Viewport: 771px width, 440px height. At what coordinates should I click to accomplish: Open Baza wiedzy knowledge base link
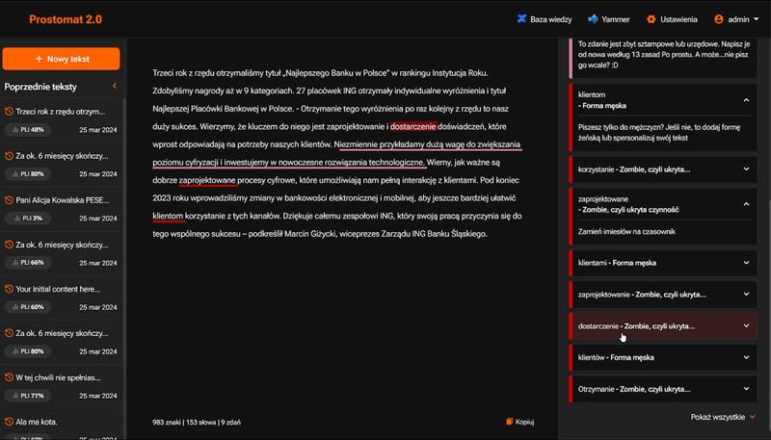pyautogui.click(x=545, y=19)
